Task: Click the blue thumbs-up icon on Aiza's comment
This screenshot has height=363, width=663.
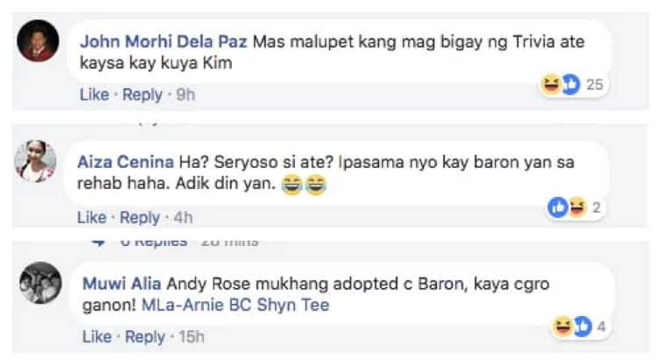Action: click(x=558, y=207)
